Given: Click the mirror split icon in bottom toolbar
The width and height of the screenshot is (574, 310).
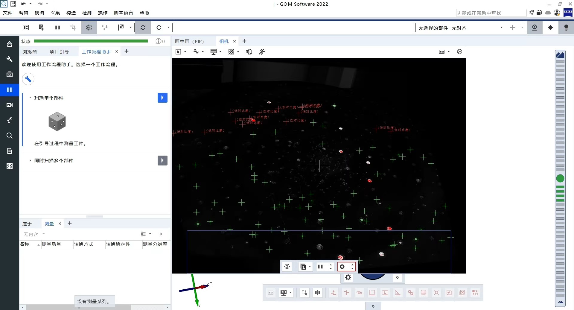Looking at the screenshot, I should (317, 293).
